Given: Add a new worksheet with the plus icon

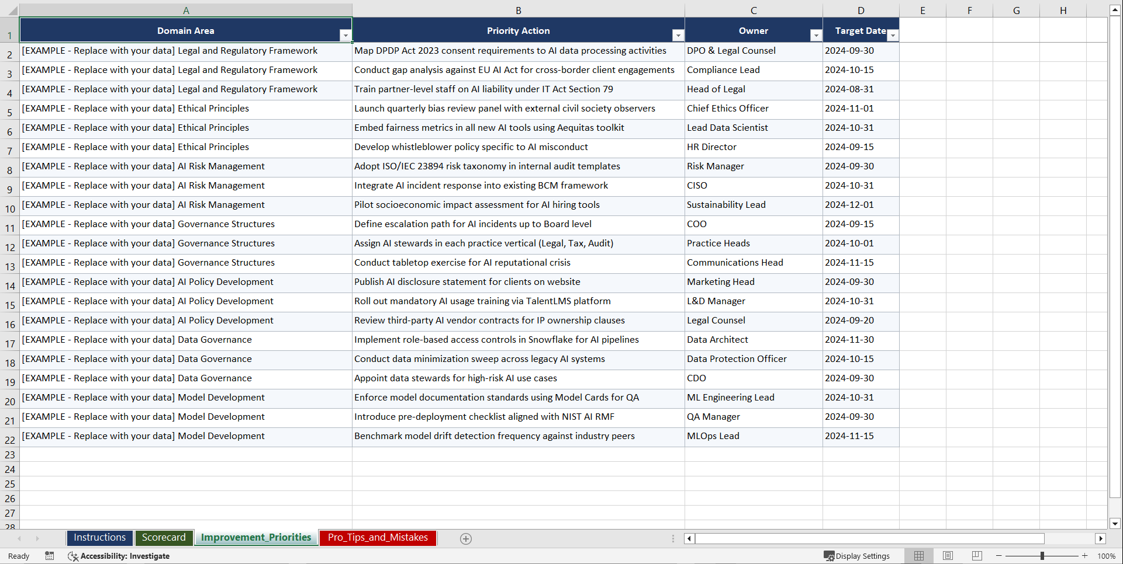Looking at the screenshot, I should [x=465, y=538].
